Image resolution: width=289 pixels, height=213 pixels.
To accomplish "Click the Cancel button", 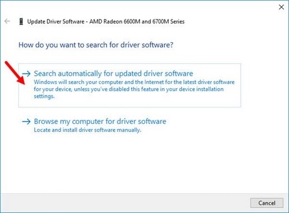I will tap(266, 203).
